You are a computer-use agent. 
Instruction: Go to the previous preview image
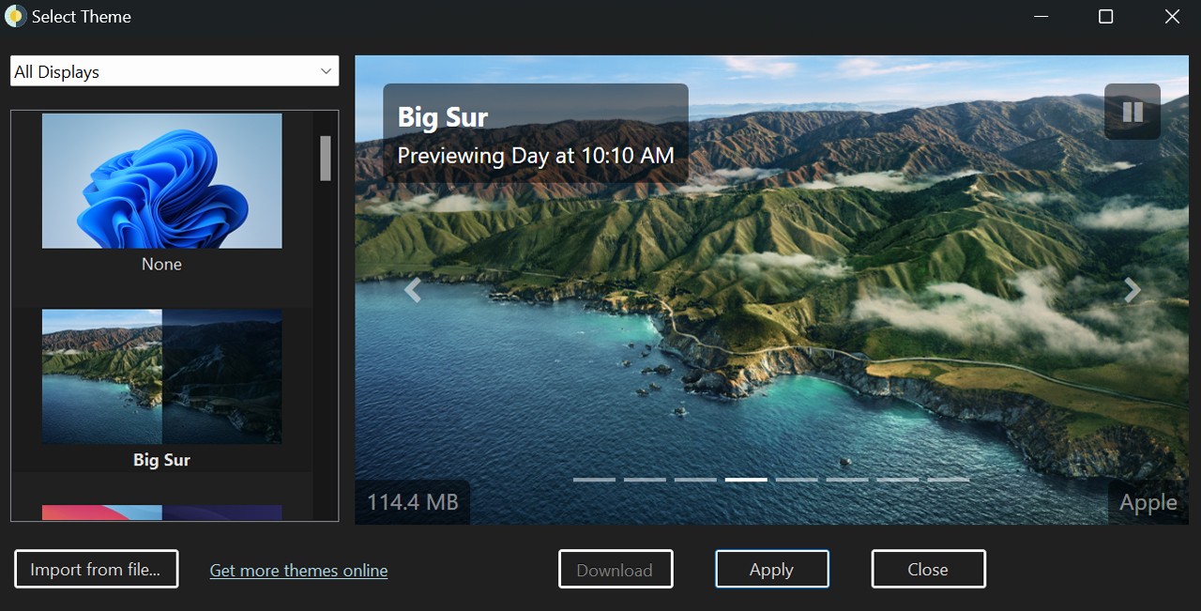[x=412, y=291]
